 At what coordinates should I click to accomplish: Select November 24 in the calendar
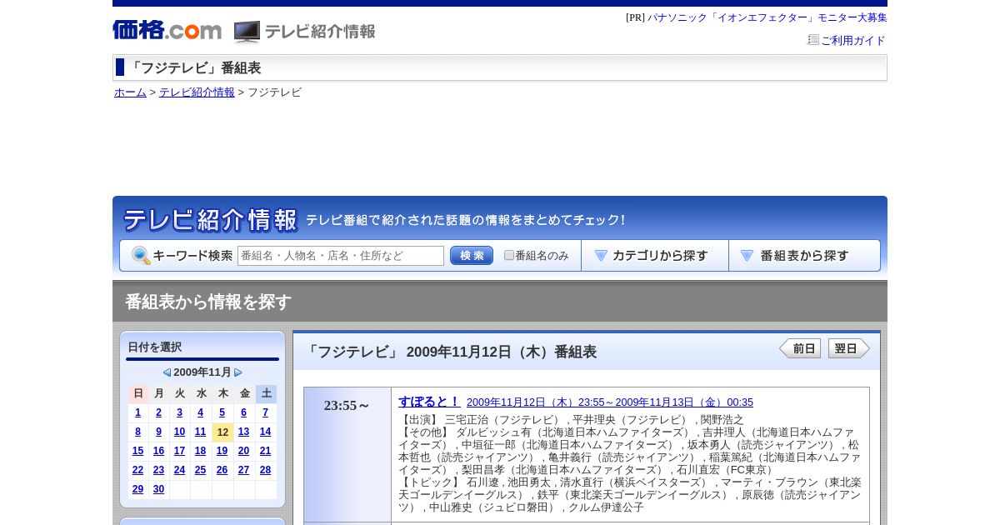point(179,470)
